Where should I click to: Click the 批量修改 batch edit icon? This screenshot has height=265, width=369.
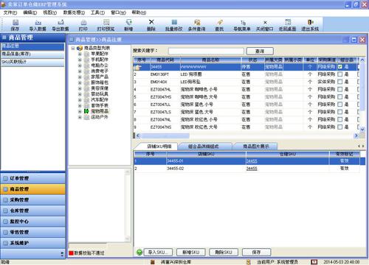pos(174,23)
